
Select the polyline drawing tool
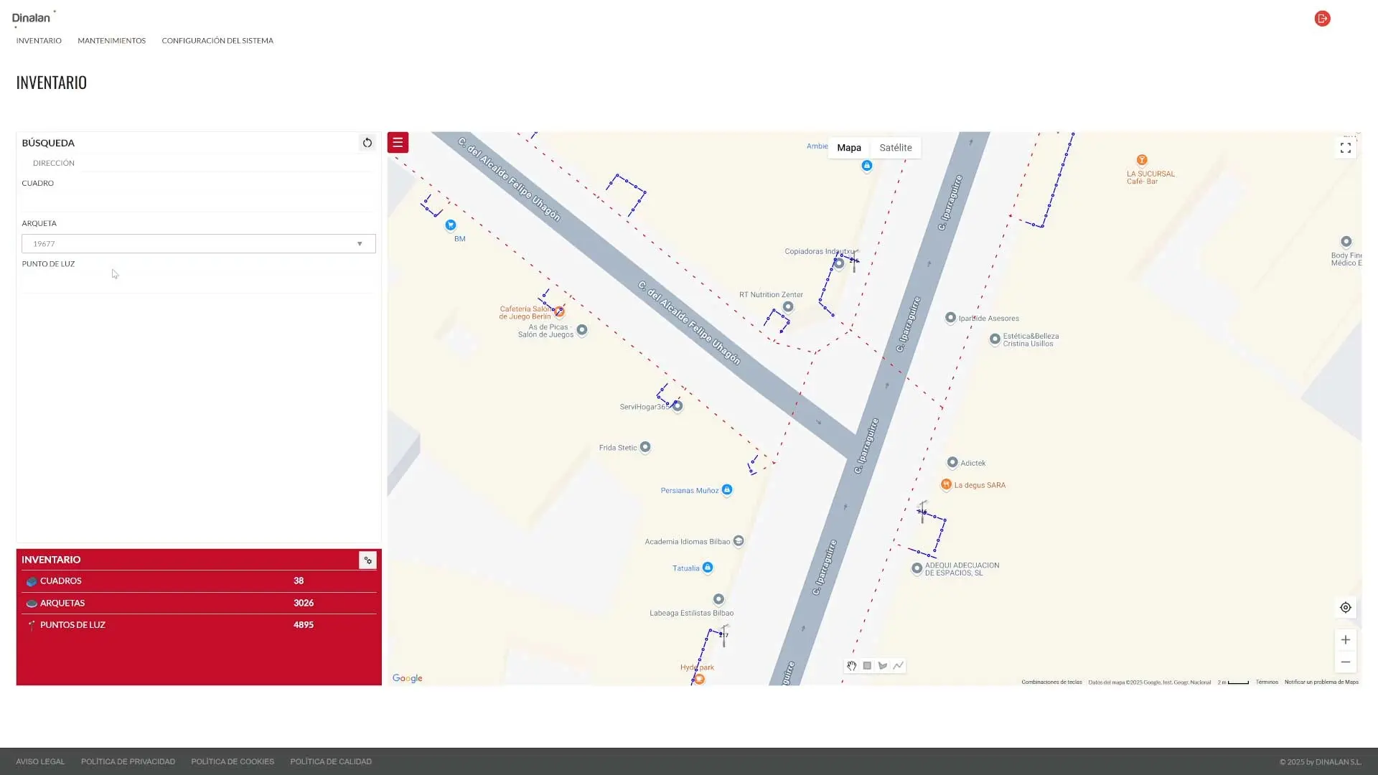pos(899,666)
